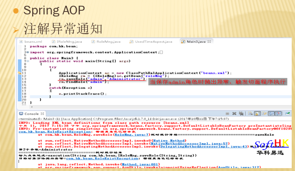295x171 pixels.
Task: Toggle the console Scroll Lock
Action: click(x=257, y=113)
